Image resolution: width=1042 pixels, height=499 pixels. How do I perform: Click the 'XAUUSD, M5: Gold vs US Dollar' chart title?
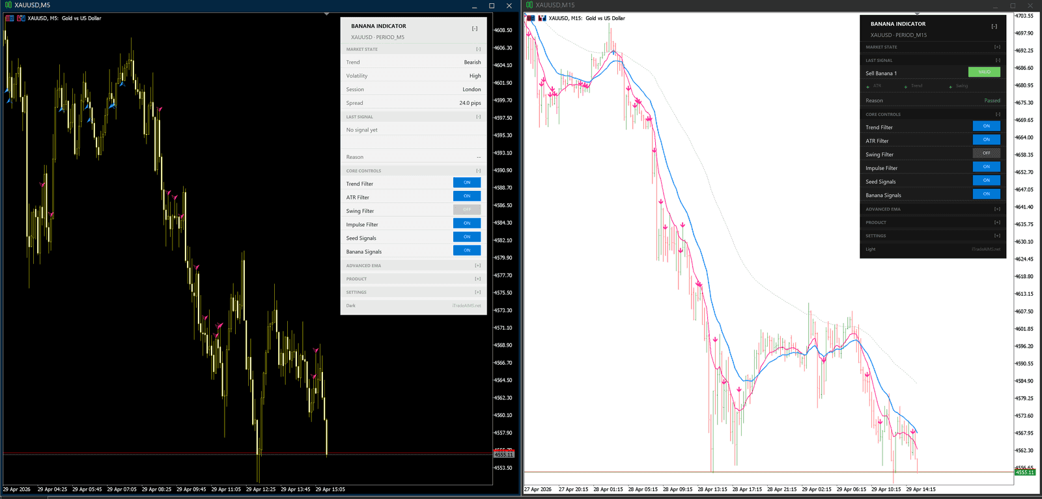pos(64,18)
